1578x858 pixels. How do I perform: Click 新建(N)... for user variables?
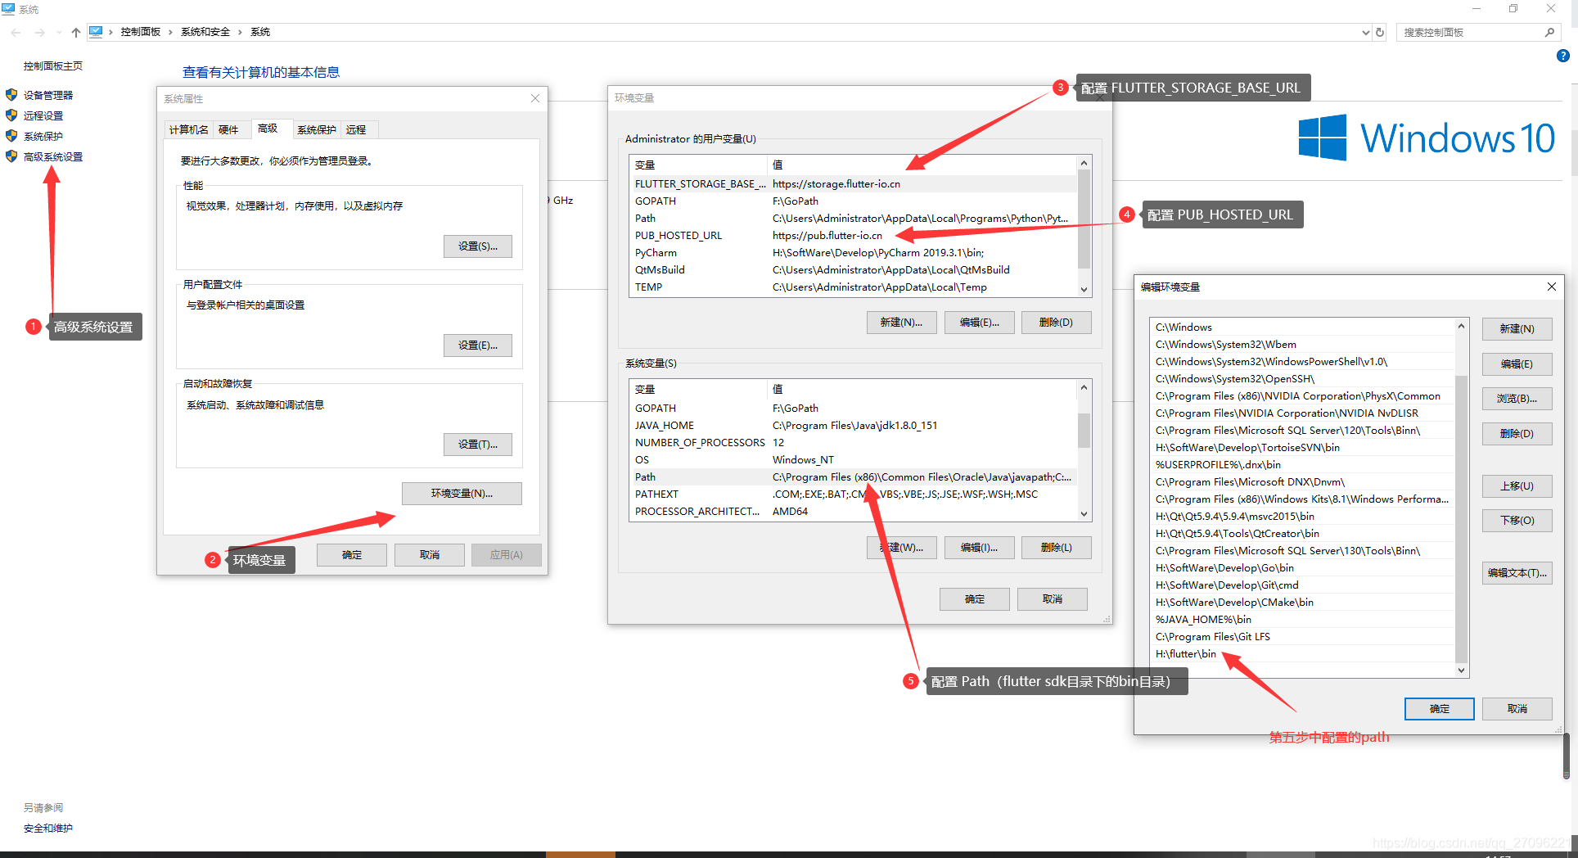pos(901,322)
